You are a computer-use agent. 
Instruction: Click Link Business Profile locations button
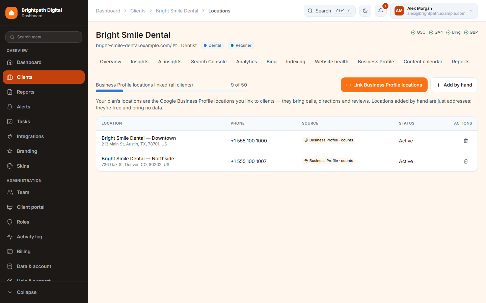(x=384, y=85)
